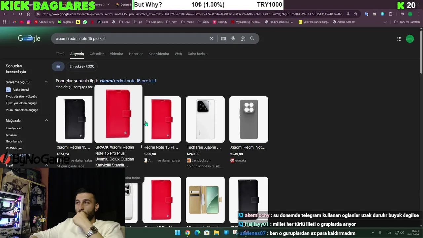
Task: Select the Alışveriş tab
Action: click(77, 54)
